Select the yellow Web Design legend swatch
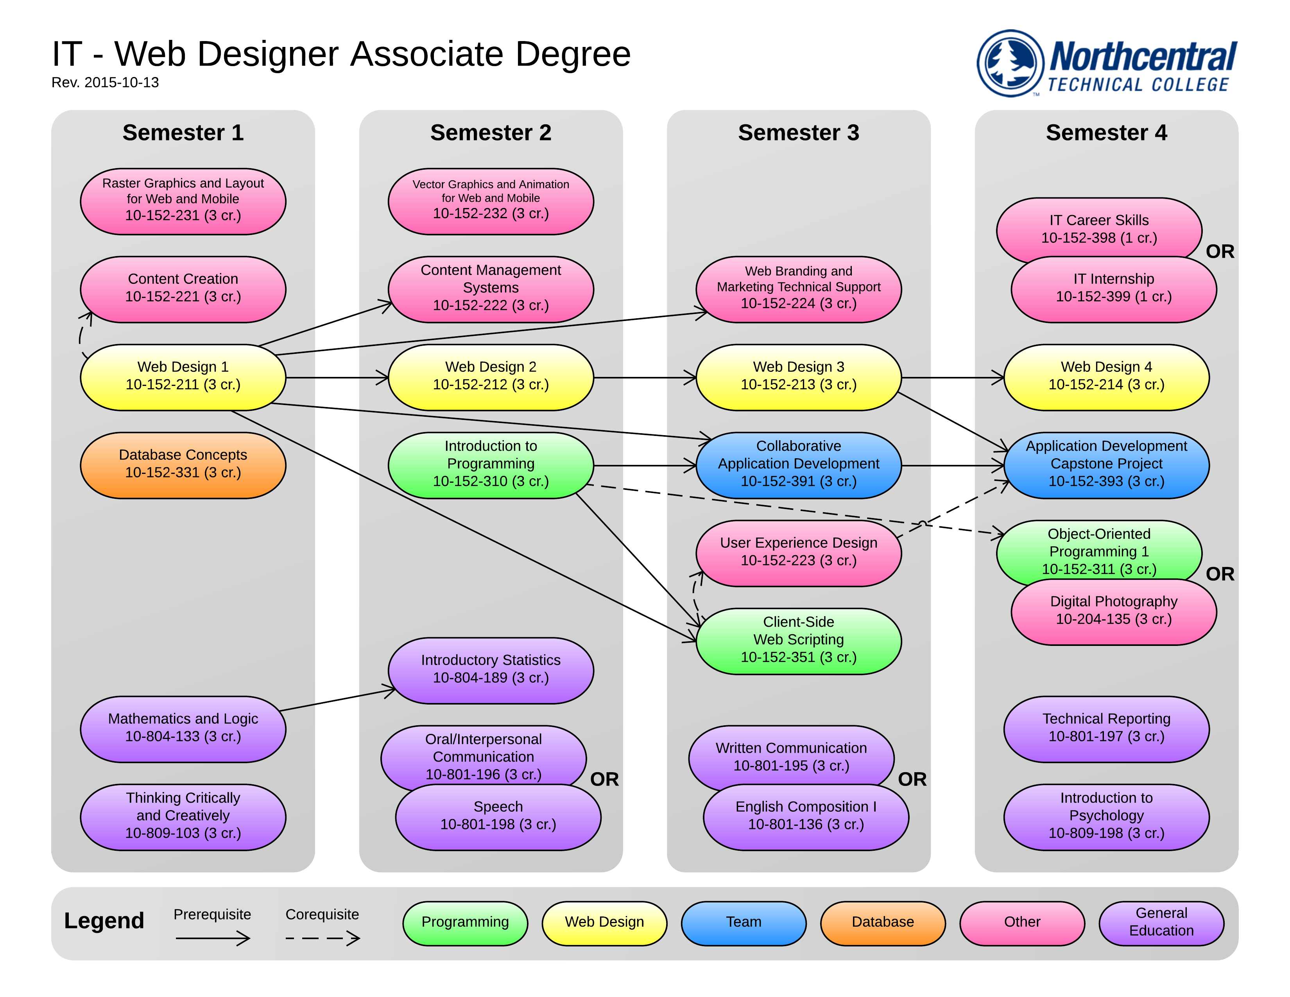Image resolution: width=1290 pixels, height=997 pixels. pos(604,923)
